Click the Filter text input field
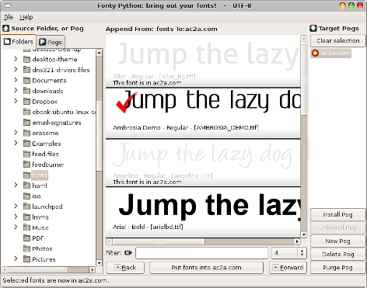Screen dimensions: 367x288 201,253
